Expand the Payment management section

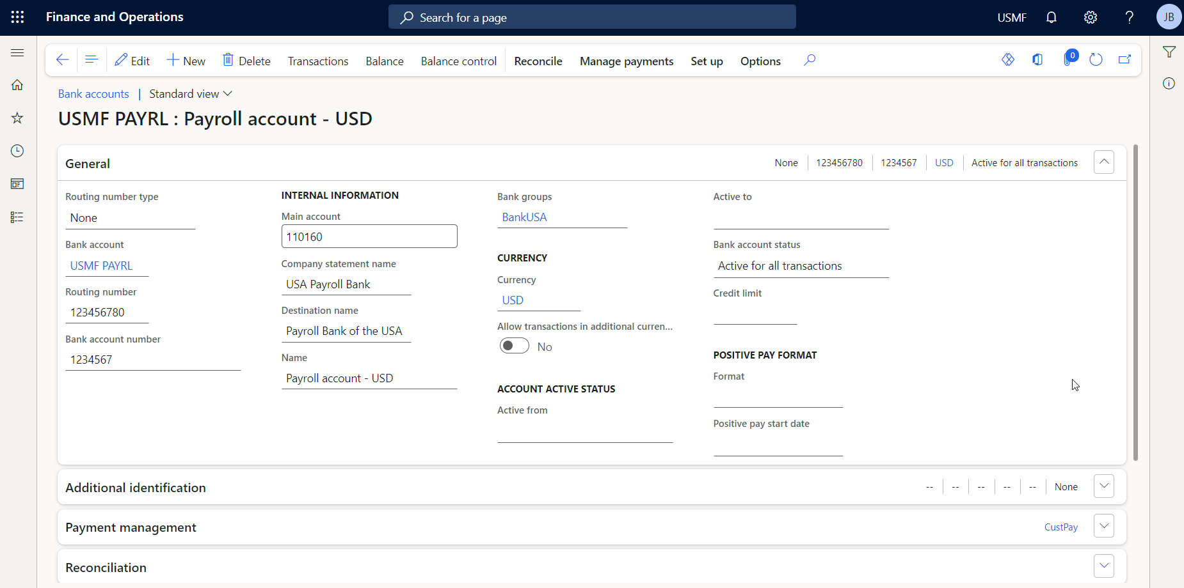point(1103,525)
